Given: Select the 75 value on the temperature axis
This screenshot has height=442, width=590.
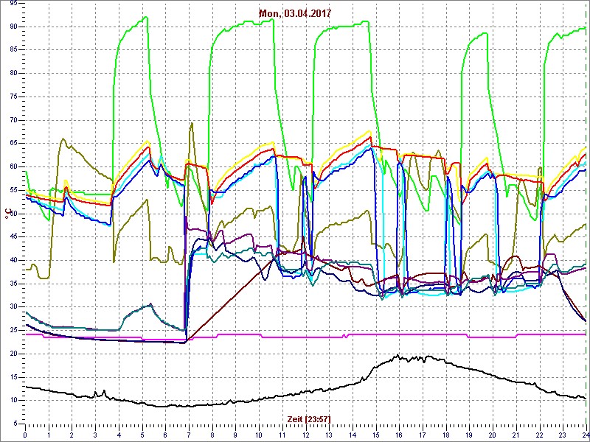Looking at the screenshot, I should (13, 97).
